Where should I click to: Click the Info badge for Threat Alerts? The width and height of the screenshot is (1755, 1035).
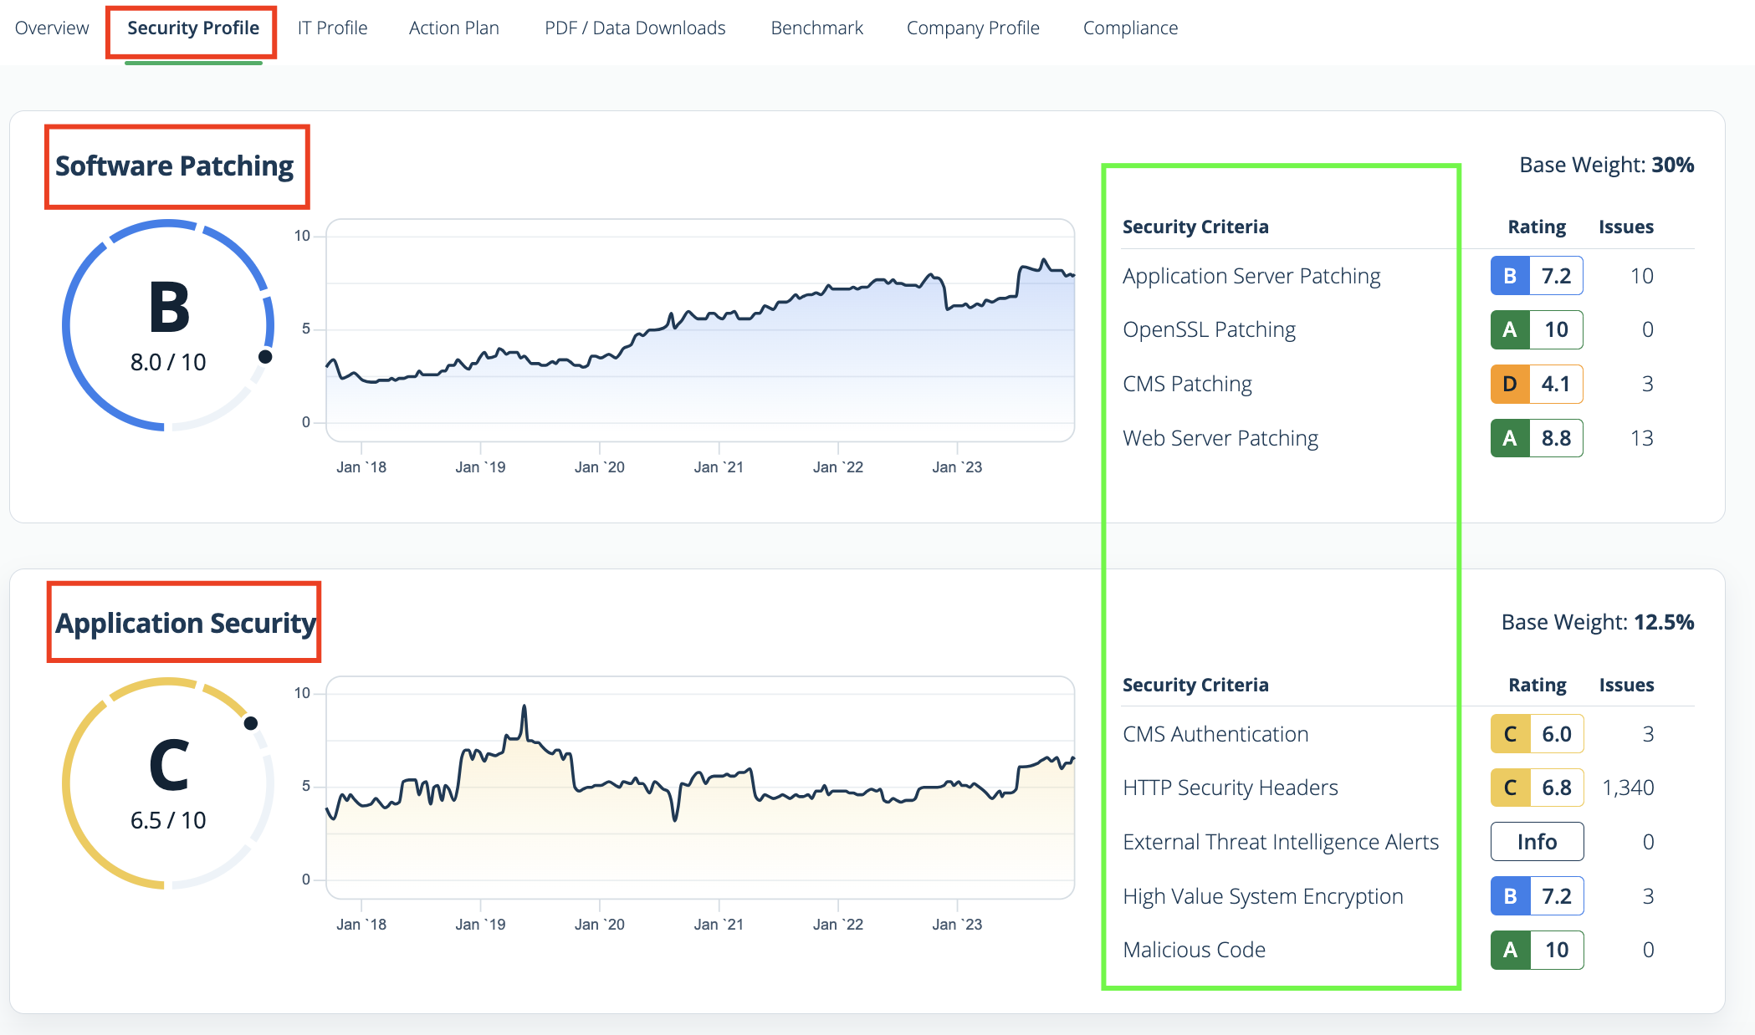pos(1537,842)
